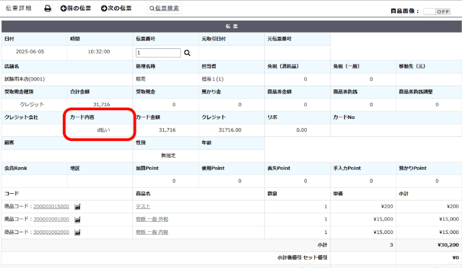Image resolution: width=462 pixels, height=268 pixels.
Task: Click the d払い card content cell
Action: click(100, 130)
